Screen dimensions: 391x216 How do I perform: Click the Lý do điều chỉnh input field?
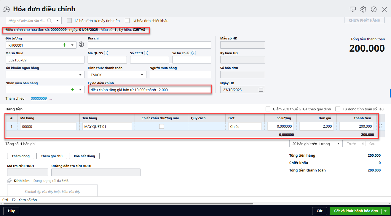coord(150,90)
